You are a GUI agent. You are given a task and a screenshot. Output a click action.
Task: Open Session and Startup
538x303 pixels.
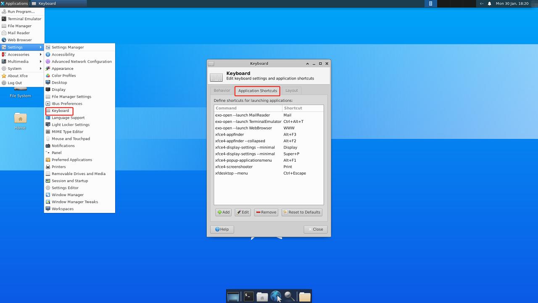point(79,181)
